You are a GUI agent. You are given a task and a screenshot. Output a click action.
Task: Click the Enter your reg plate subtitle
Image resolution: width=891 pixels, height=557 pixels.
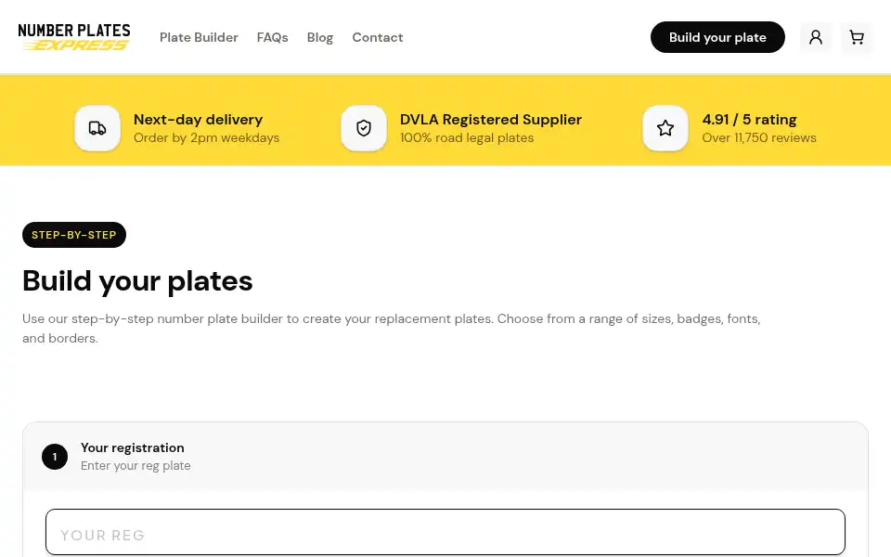coord(136,465)
